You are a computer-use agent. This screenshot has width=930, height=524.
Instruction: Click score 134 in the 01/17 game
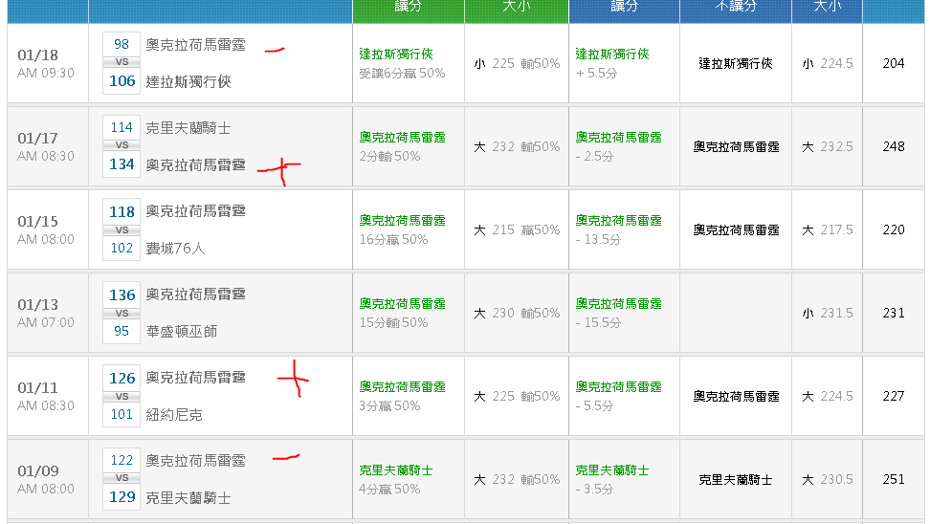tap(122, 164)
